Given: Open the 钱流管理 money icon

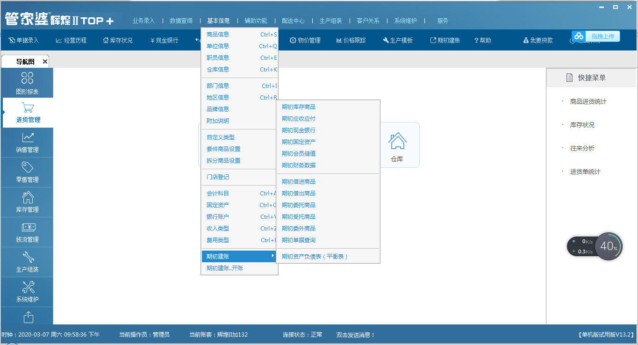Looking at the screenshot, I should [27, 228].
